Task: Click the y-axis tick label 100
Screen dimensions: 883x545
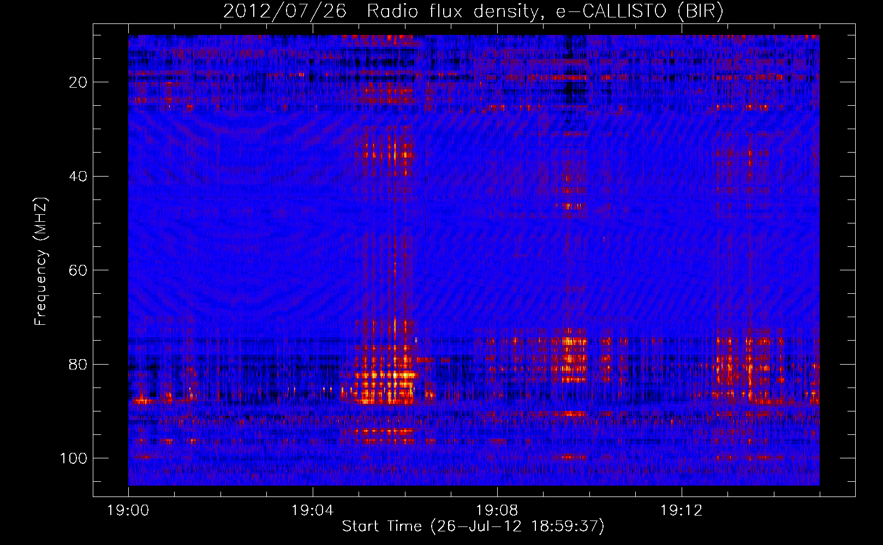Action: pyautogui.click(x=74, y=458)
